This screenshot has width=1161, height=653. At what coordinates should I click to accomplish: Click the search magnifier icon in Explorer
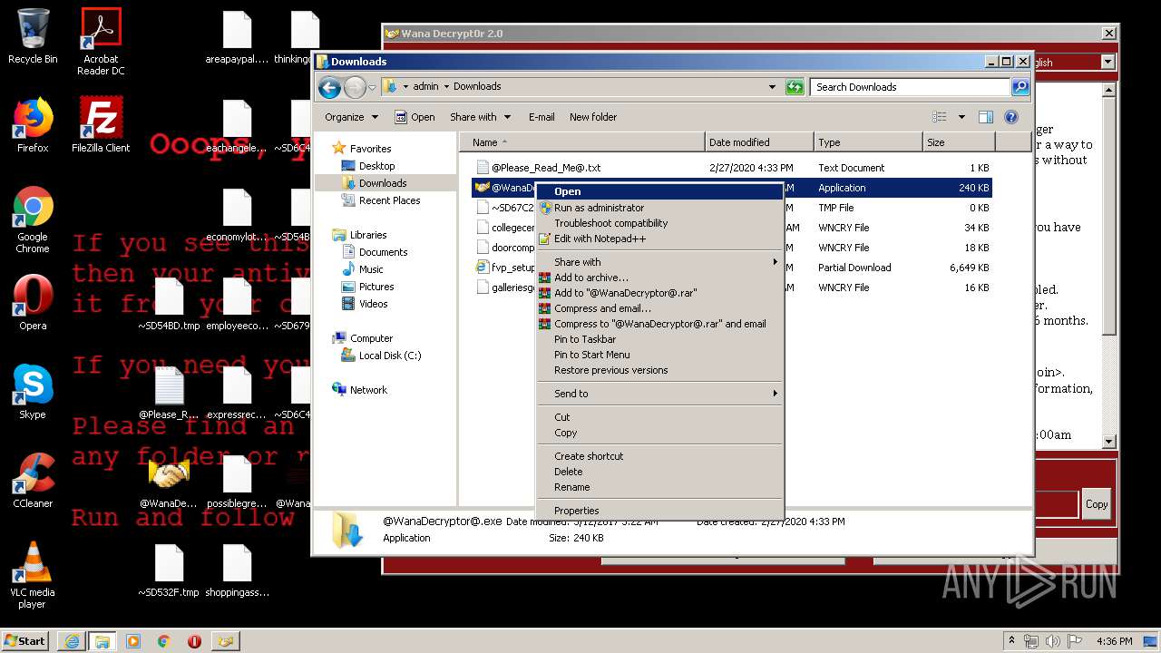[x=1020, y=87]
